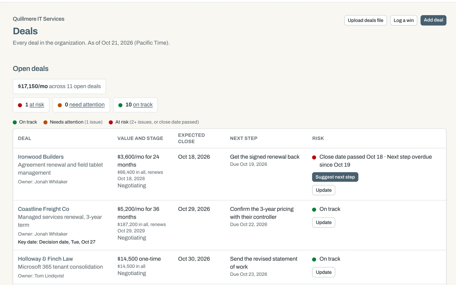Click Update in the Ironwood Builders row
456x285 pixels.
[x=324, y=190]
